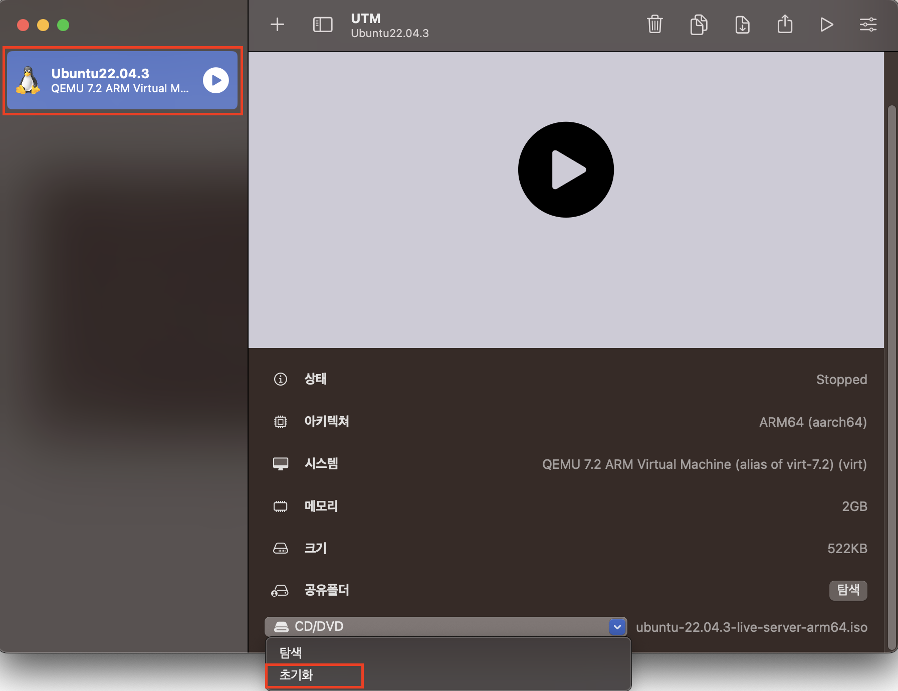This screenshot has width=898, height=691.
Task: Open the CD/DVD dropdown arrow
Action: 617,627
